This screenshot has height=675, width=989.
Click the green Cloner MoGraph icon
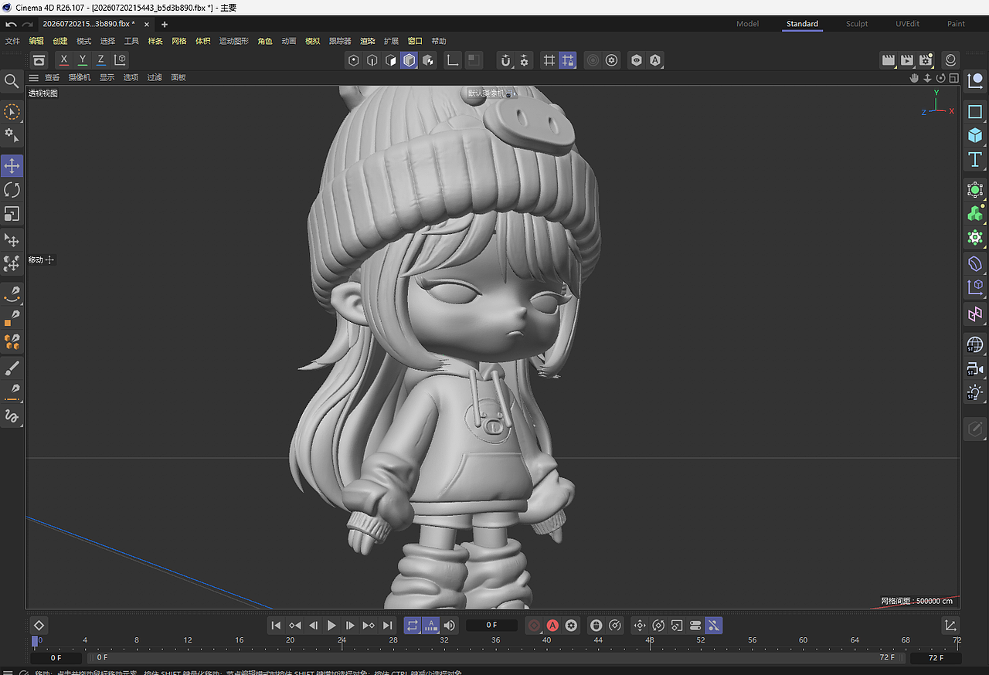point(975,214)
